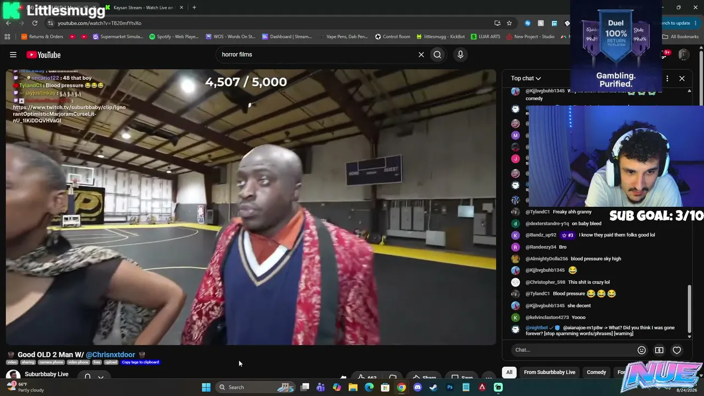The image size is (704, 396).
Task: Click into the Chat... message field
Action: [x=572, y=350]
